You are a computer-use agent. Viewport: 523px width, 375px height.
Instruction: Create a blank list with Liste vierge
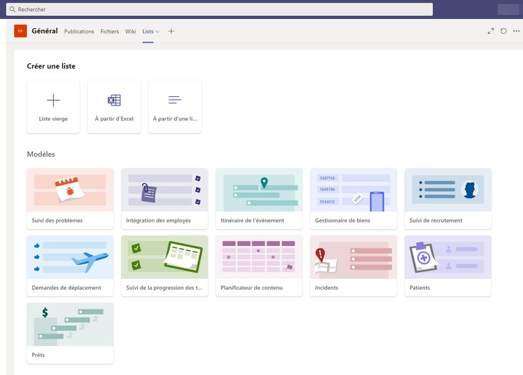(53, 107)
